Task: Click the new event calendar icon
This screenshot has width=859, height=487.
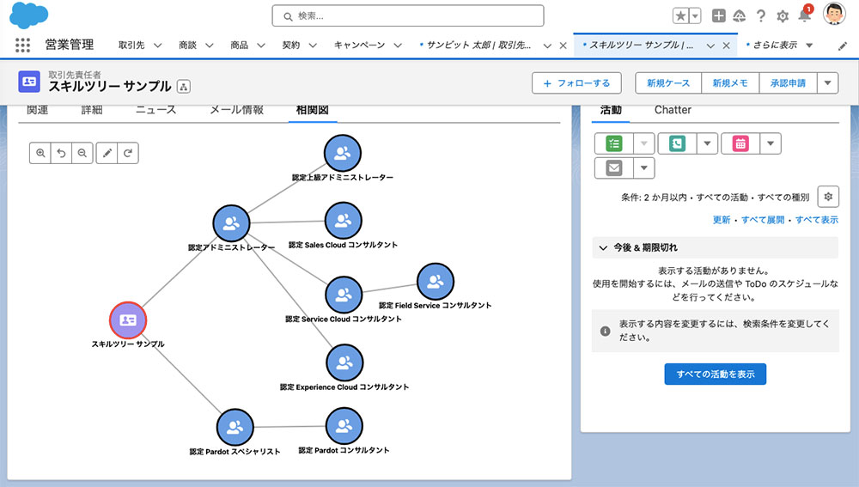Action: pyautogui.click(x=740, y=143)
